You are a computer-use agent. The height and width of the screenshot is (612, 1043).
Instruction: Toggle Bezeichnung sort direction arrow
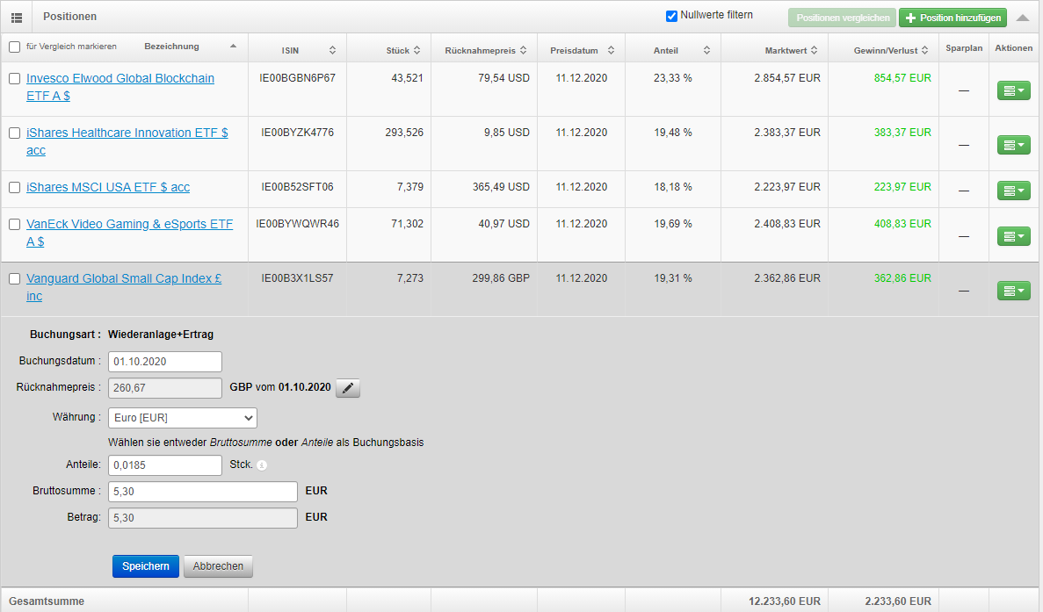pyautogui.click(x=233, y=47)
